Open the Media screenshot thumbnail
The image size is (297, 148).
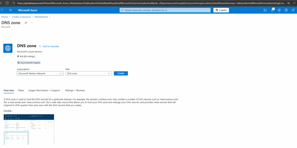coord(29,129)
